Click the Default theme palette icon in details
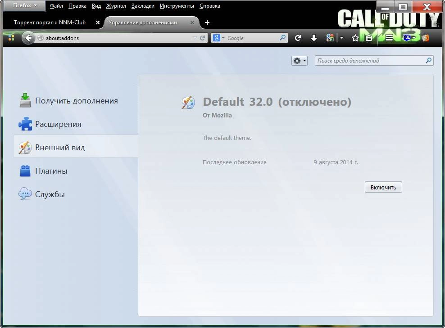 (188, 102)
